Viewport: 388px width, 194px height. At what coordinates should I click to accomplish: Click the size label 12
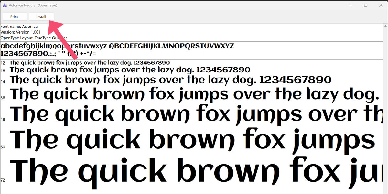pos(3,63)
